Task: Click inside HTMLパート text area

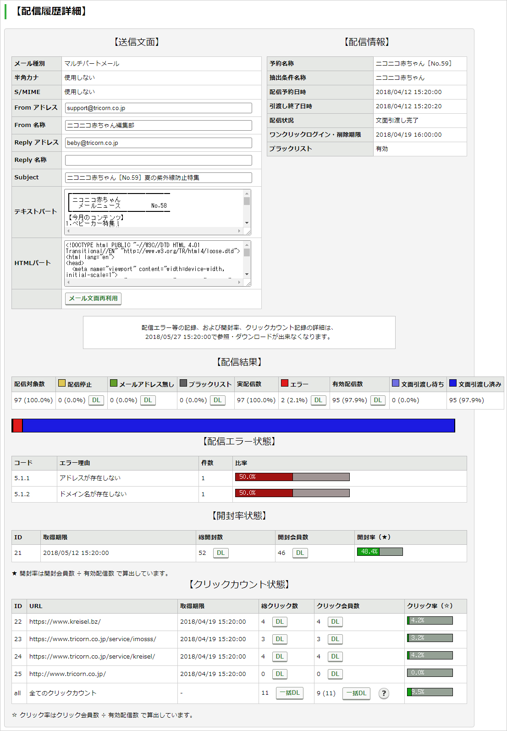Action: coord(154,260)
